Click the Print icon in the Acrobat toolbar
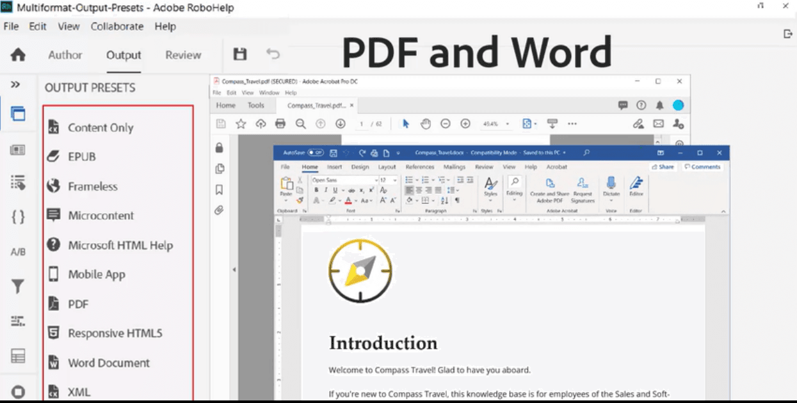The width and height of the screenshot is (797, 403). point(280,123)
